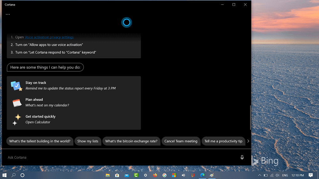The width and height of the screenshot is (319, 179).
Task: Open the Google icon in the taskbar
Action: tap(164, 175)
